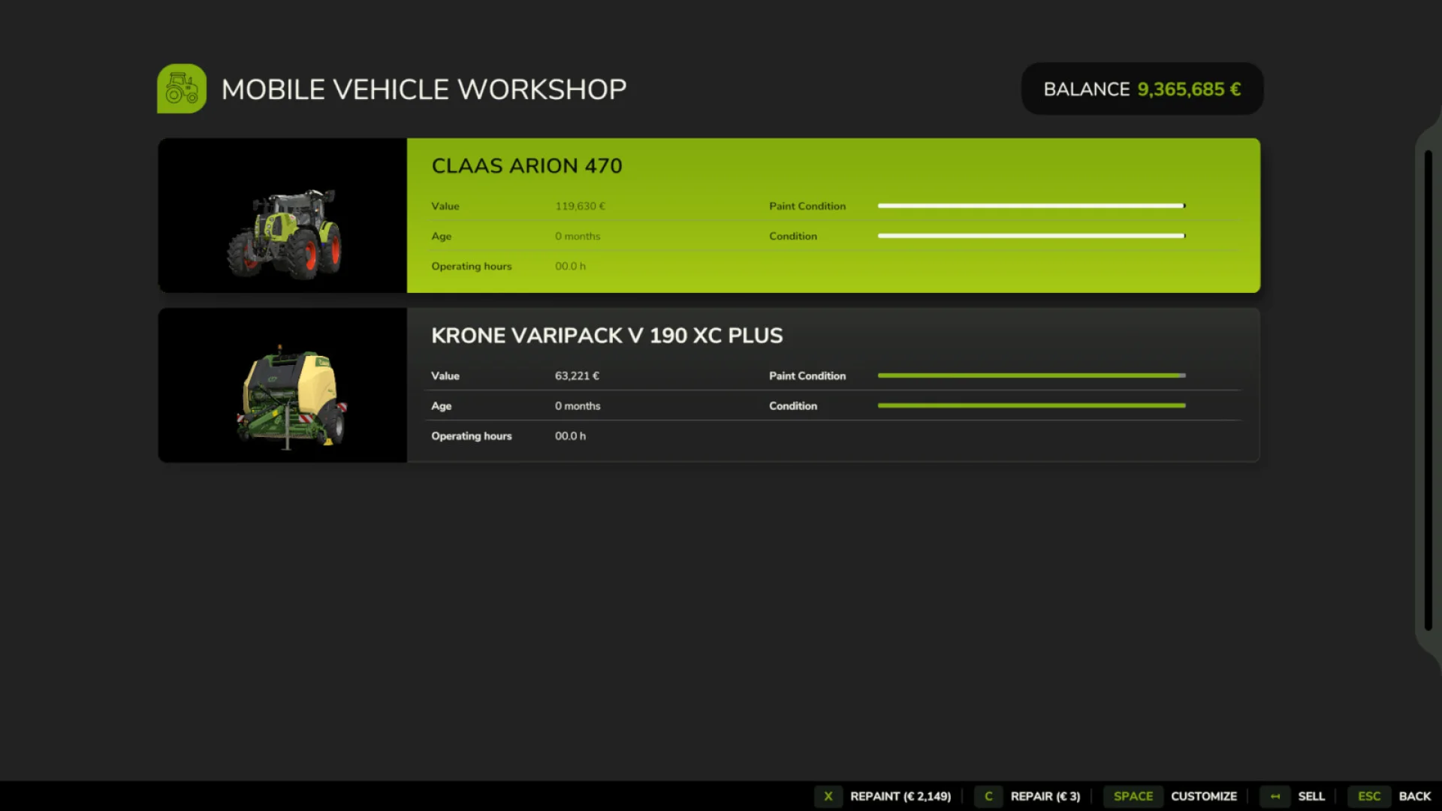Image resolution: width=1442 pixels, height=811 pixels.
Task: Click the Sell hotkey icon
Action: 1275,796
